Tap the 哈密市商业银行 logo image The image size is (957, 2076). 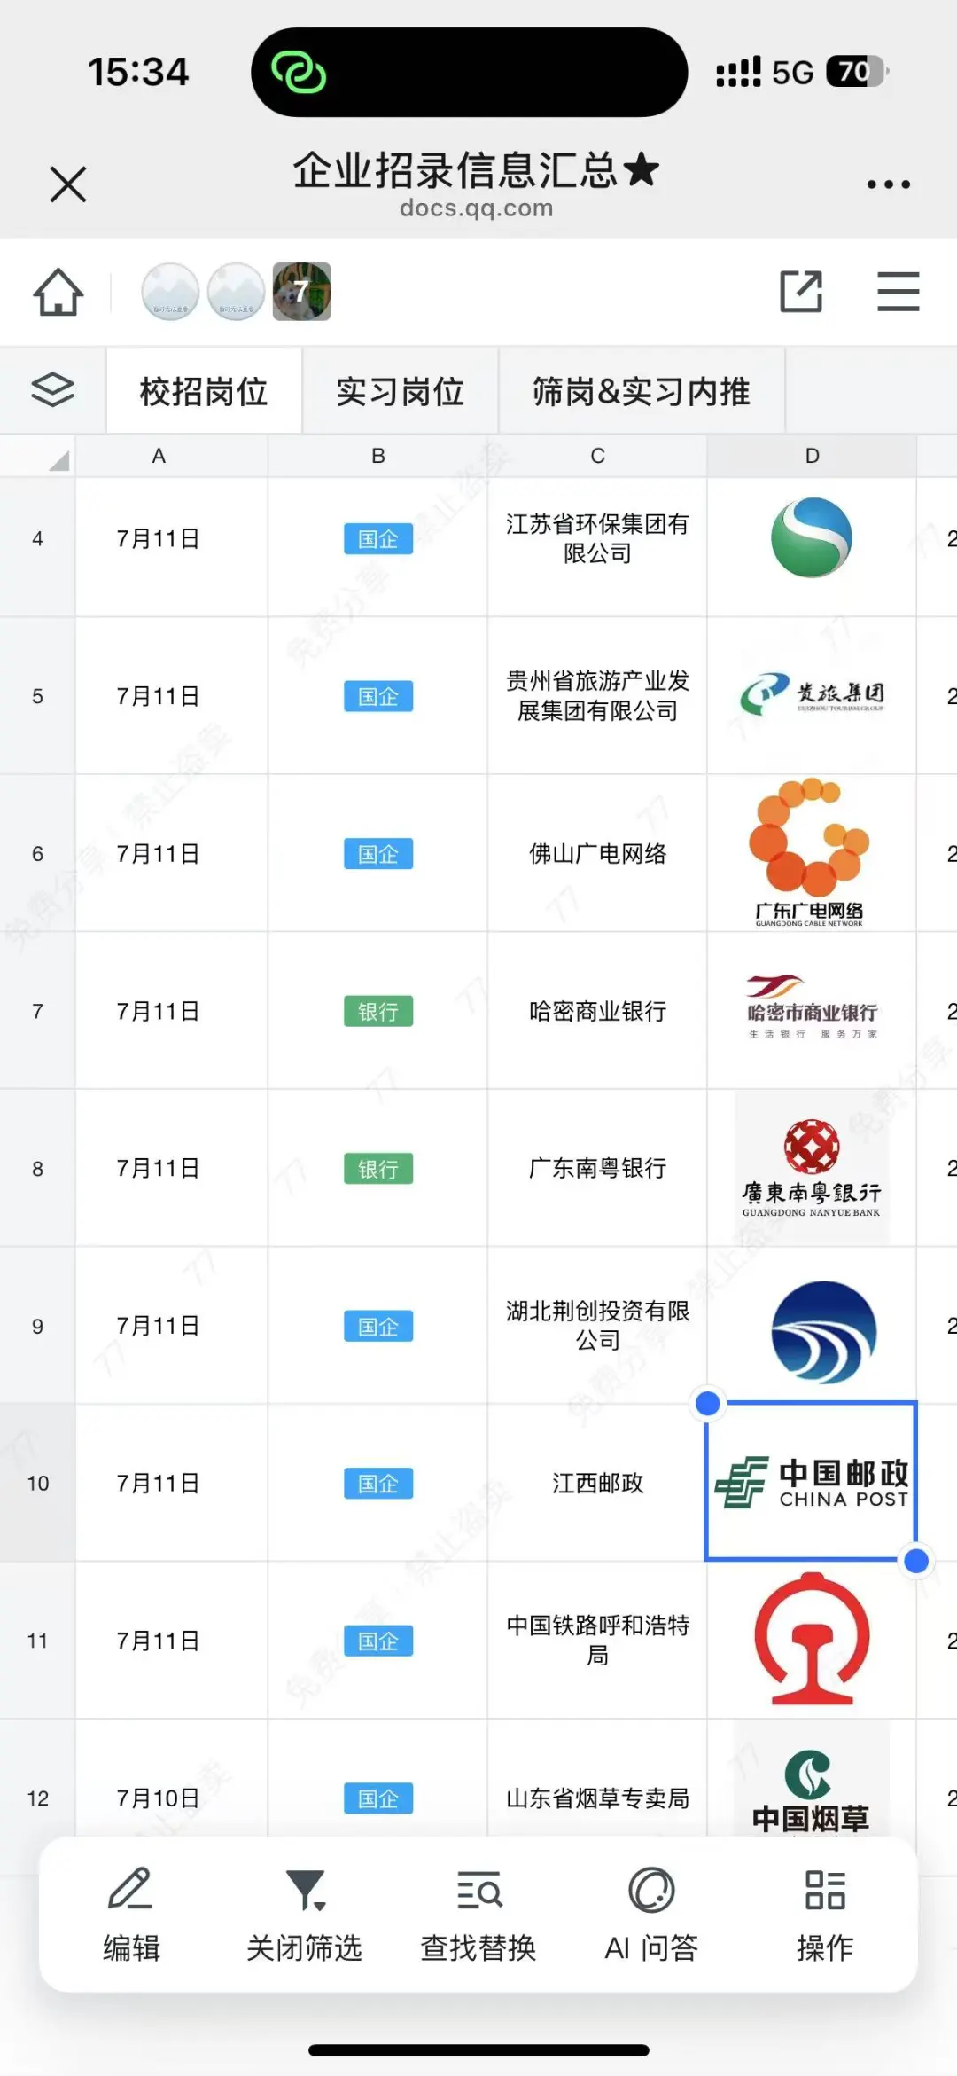812,1007
